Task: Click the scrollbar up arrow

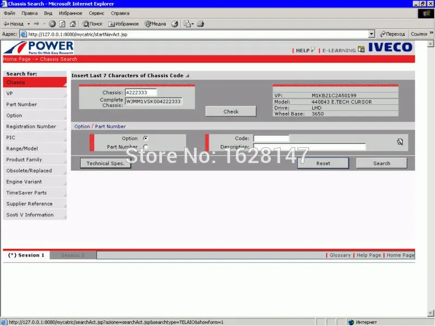Action: (431, 44)
